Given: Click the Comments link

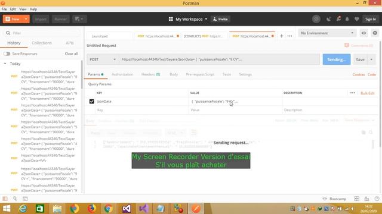Looking at the screenshot, I should [359, 46].
